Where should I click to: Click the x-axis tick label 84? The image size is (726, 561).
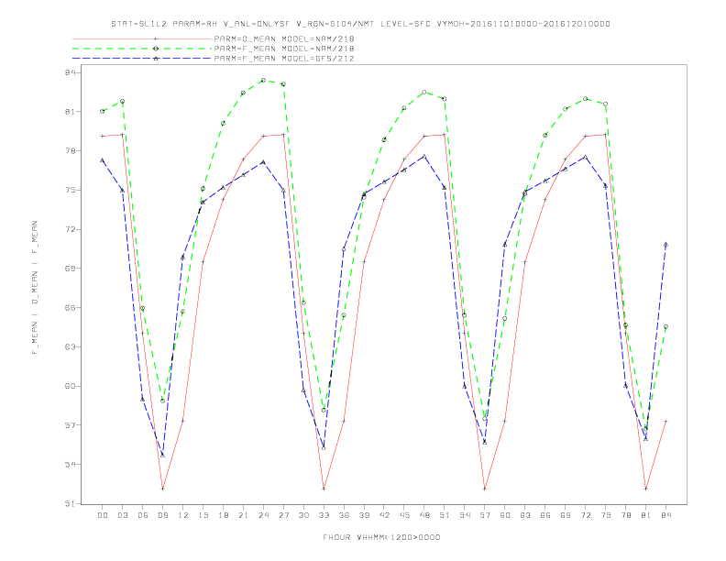point(666,515)
